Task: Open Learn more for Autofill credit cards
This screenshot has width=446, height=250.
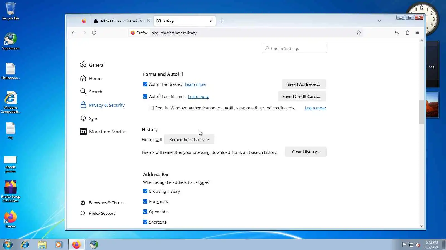Action: pyautogui.click(x=198, y=97)
